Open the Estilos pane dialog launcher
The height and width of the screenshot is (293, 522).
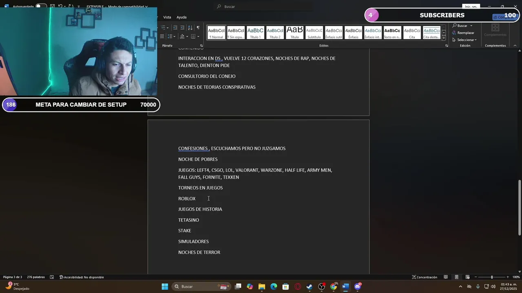(447, 46)
